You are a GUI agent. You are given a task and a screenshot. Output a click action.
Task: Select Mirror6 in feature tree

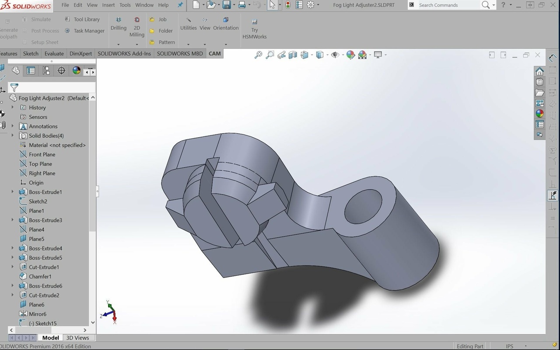(38, 314)
